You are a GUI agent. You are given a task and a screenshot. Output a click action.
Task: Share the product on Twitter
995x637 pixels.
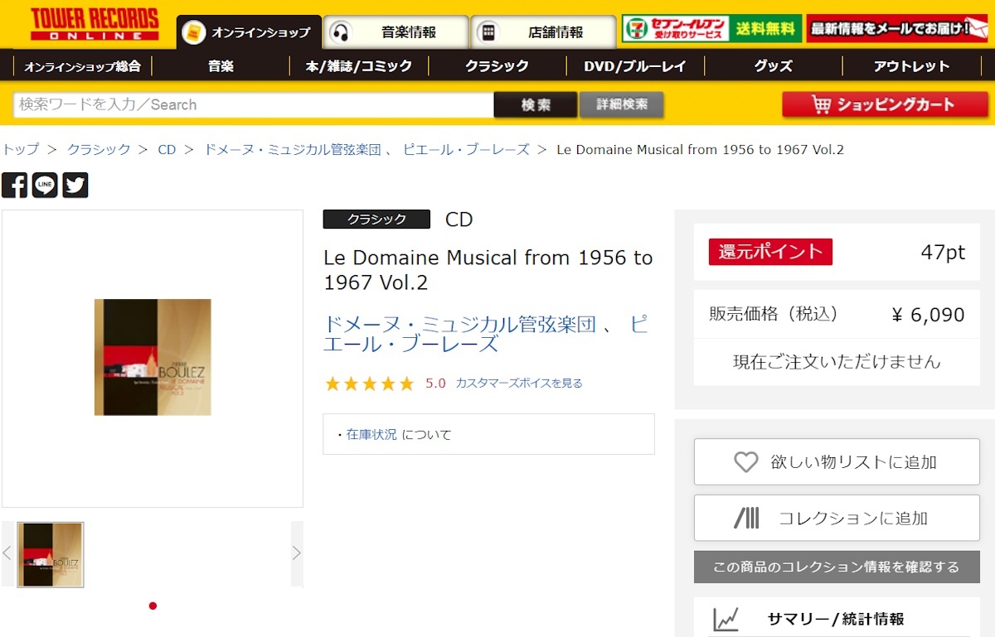click(75, 185)
